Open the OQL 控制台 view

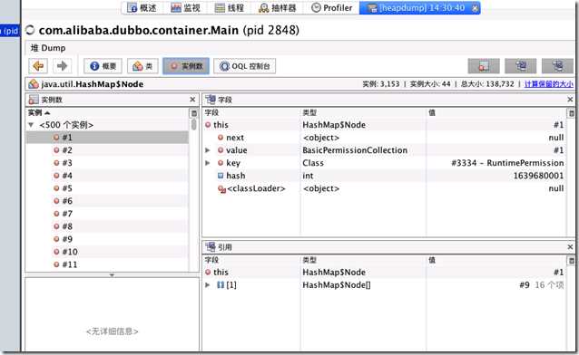click(244, 66)
